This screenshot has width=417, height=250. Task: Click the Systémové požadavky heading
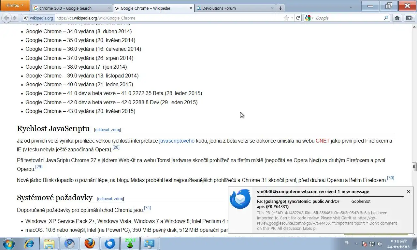55,198
